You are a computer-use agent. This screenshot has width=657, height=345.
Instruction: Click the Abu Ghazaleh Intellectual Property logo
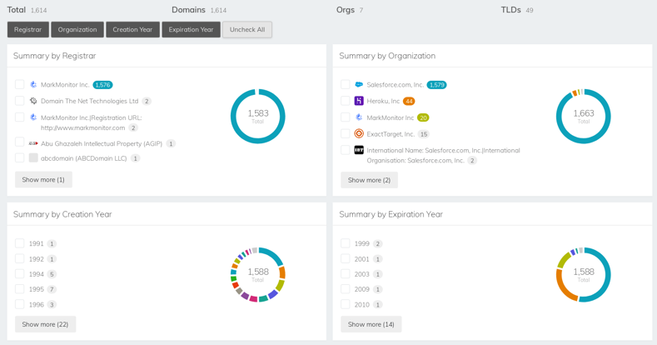[x=33, y=143]
